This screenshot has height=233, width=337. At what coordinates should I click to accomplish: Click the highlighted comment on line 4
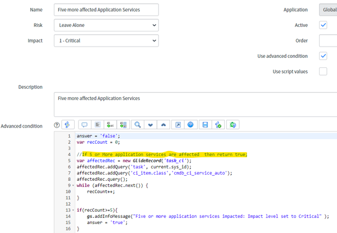click(x=162, y=154)
